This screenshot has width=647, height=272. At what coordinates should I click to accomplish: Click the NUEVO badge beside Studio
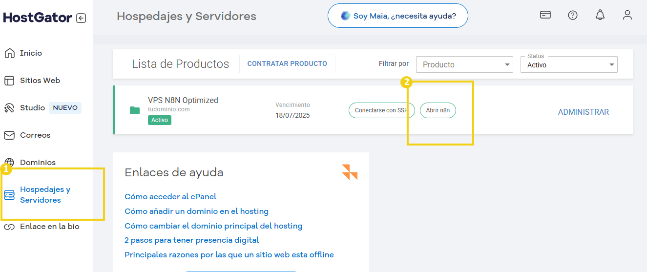click(65, 108)
